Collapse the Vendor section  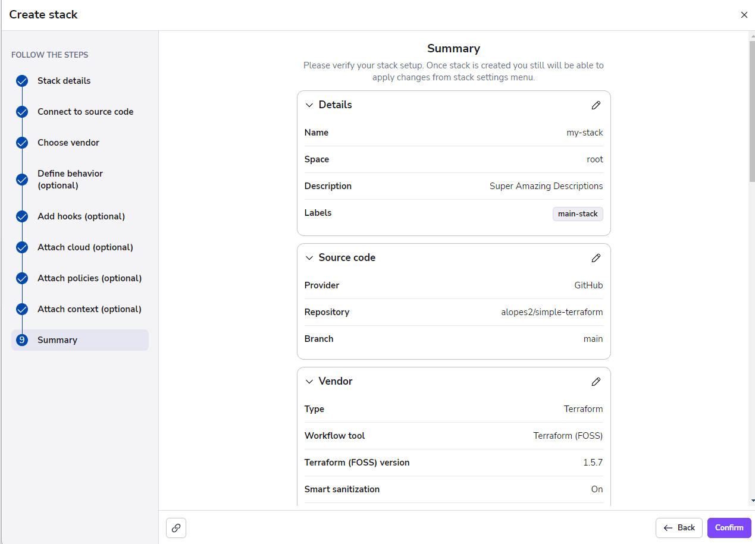tap(309, 381)
